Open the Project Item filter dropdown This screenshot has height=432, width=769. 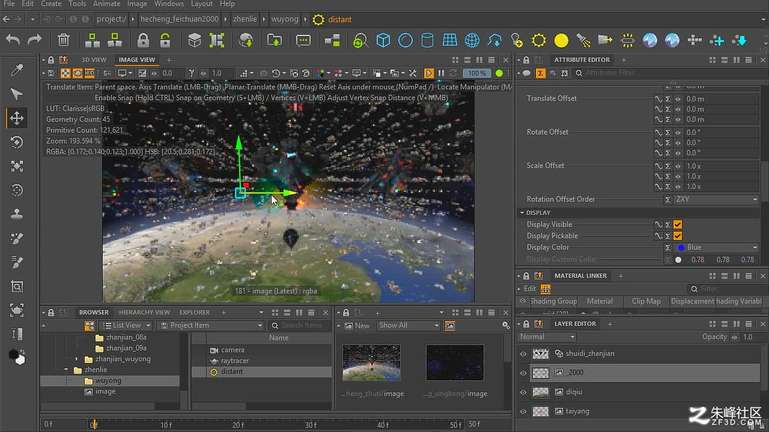click(210, 325)
